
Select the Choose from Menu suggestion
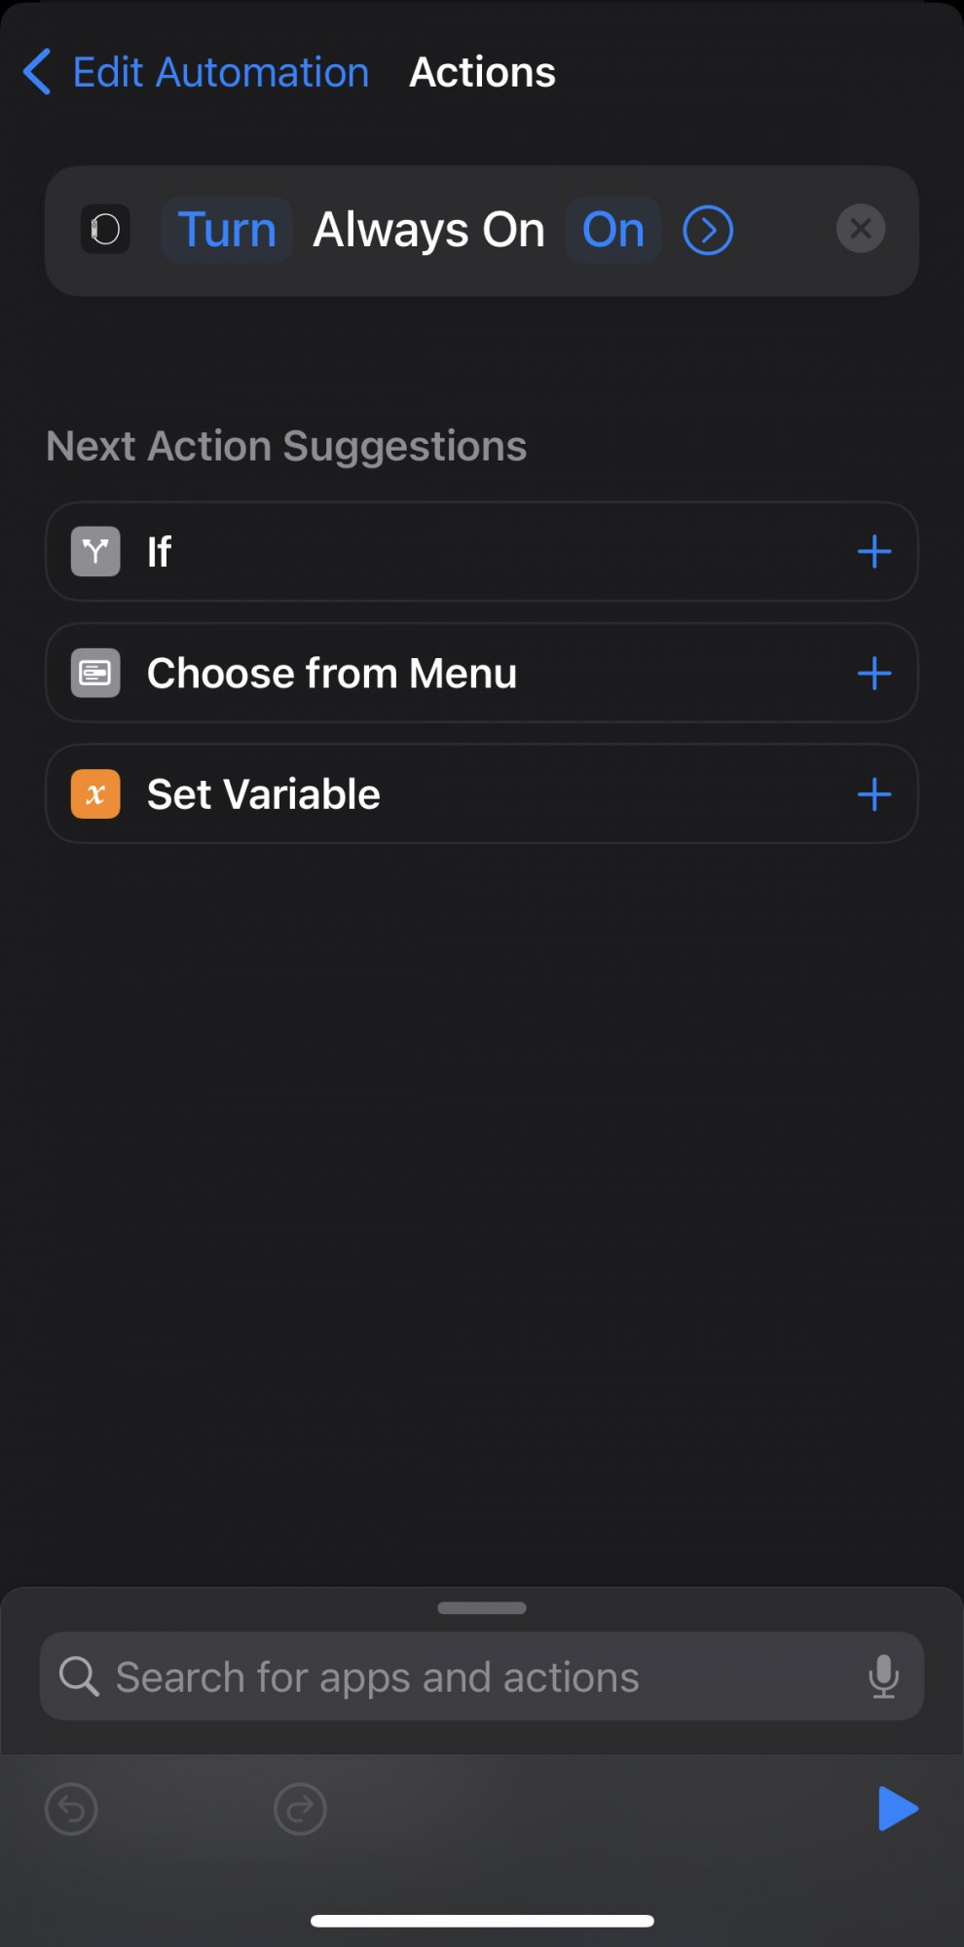[331, 673]
